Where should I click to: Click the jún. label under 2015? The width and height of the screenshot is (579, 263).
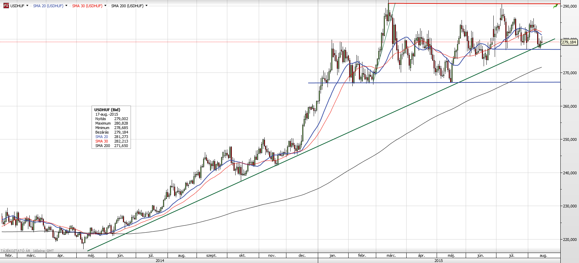481,255
